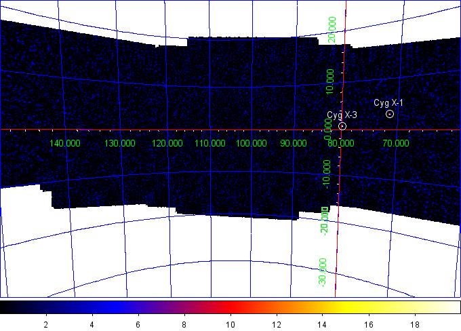
Task: Click the colorbar gradient strip
Action: (230, 307)
